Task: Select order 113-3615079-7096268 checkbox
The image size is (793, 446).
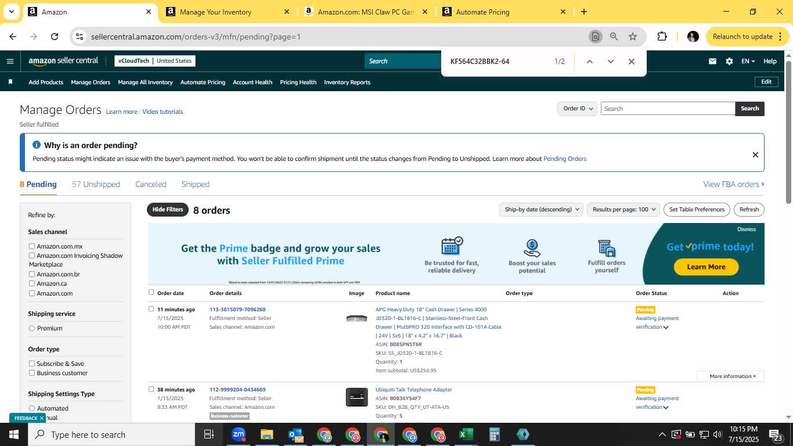Action: [152, 309]
